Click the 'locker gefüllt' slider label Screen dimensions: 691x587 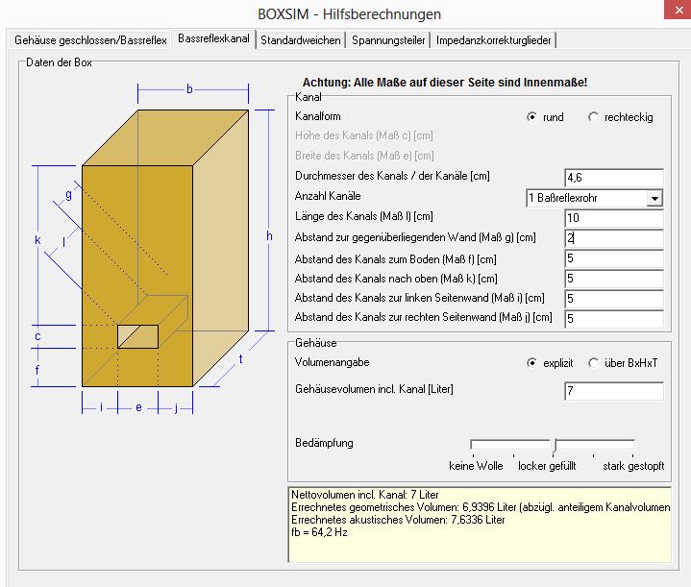click(x=547, y=466)
